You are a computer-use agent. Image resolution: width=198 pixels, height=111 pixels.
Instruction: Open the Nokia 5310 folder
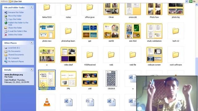pyautogui.click(x=47, y=9)
